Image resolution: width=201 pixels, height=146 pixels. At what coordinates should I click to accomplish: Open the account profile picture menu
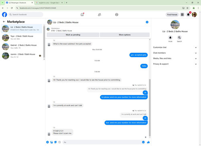[194, 14]
